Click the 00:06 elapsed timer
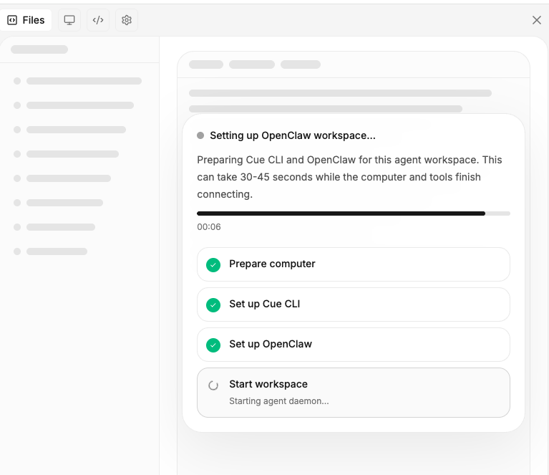The height and width of the screenshot is (475, 549). pyautogui.click(x=209, y=227)
